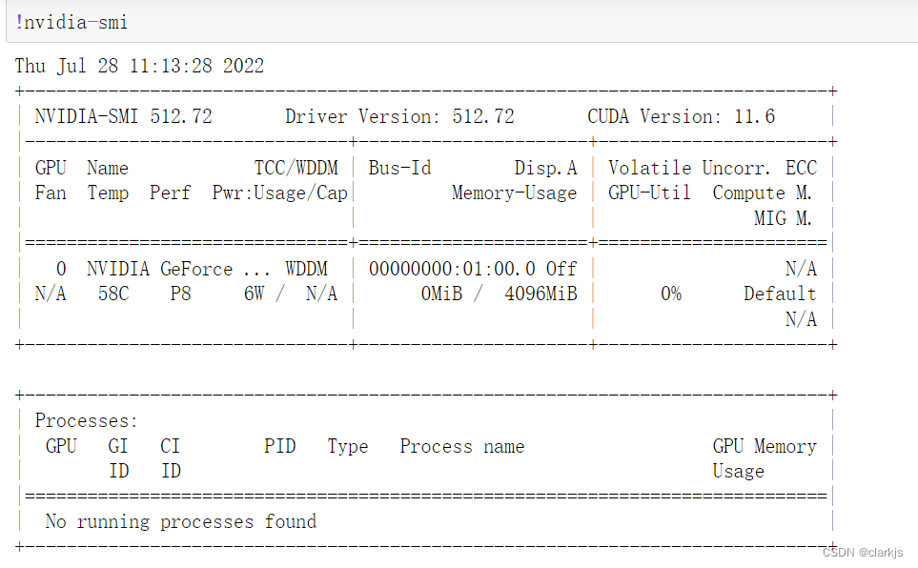
Task: Click the Bus-Id column header
Action: [399, 168]
